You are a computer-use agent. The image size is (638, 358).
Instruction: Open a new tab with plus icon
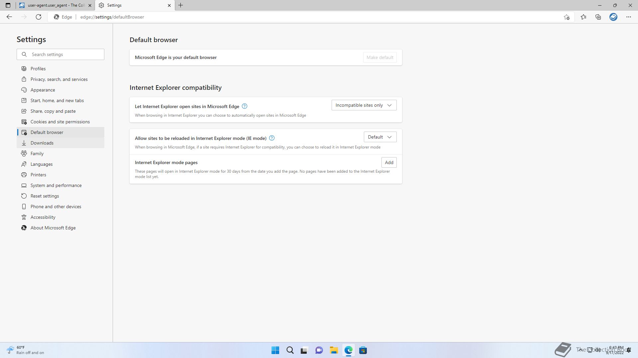click(x=181, y=5)
